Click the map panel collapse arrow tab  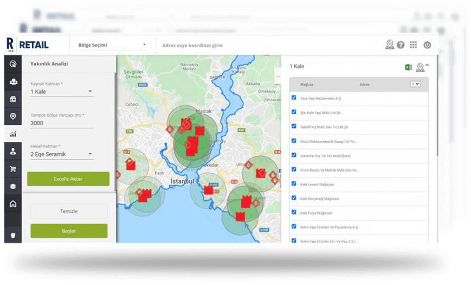click(277, 76)
